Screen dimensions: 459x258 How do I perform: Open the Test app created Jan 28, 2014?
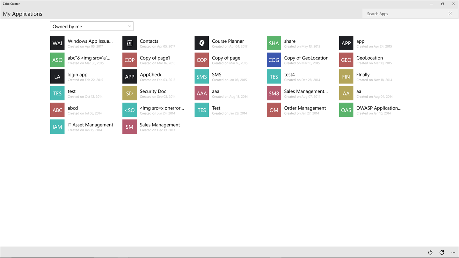point(216,108)
